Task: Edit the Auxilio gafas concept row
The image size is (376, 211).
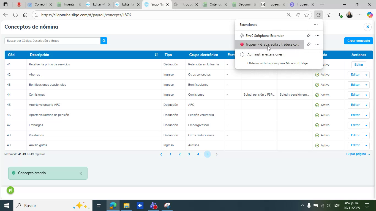Action: click(x=355, y=145)
